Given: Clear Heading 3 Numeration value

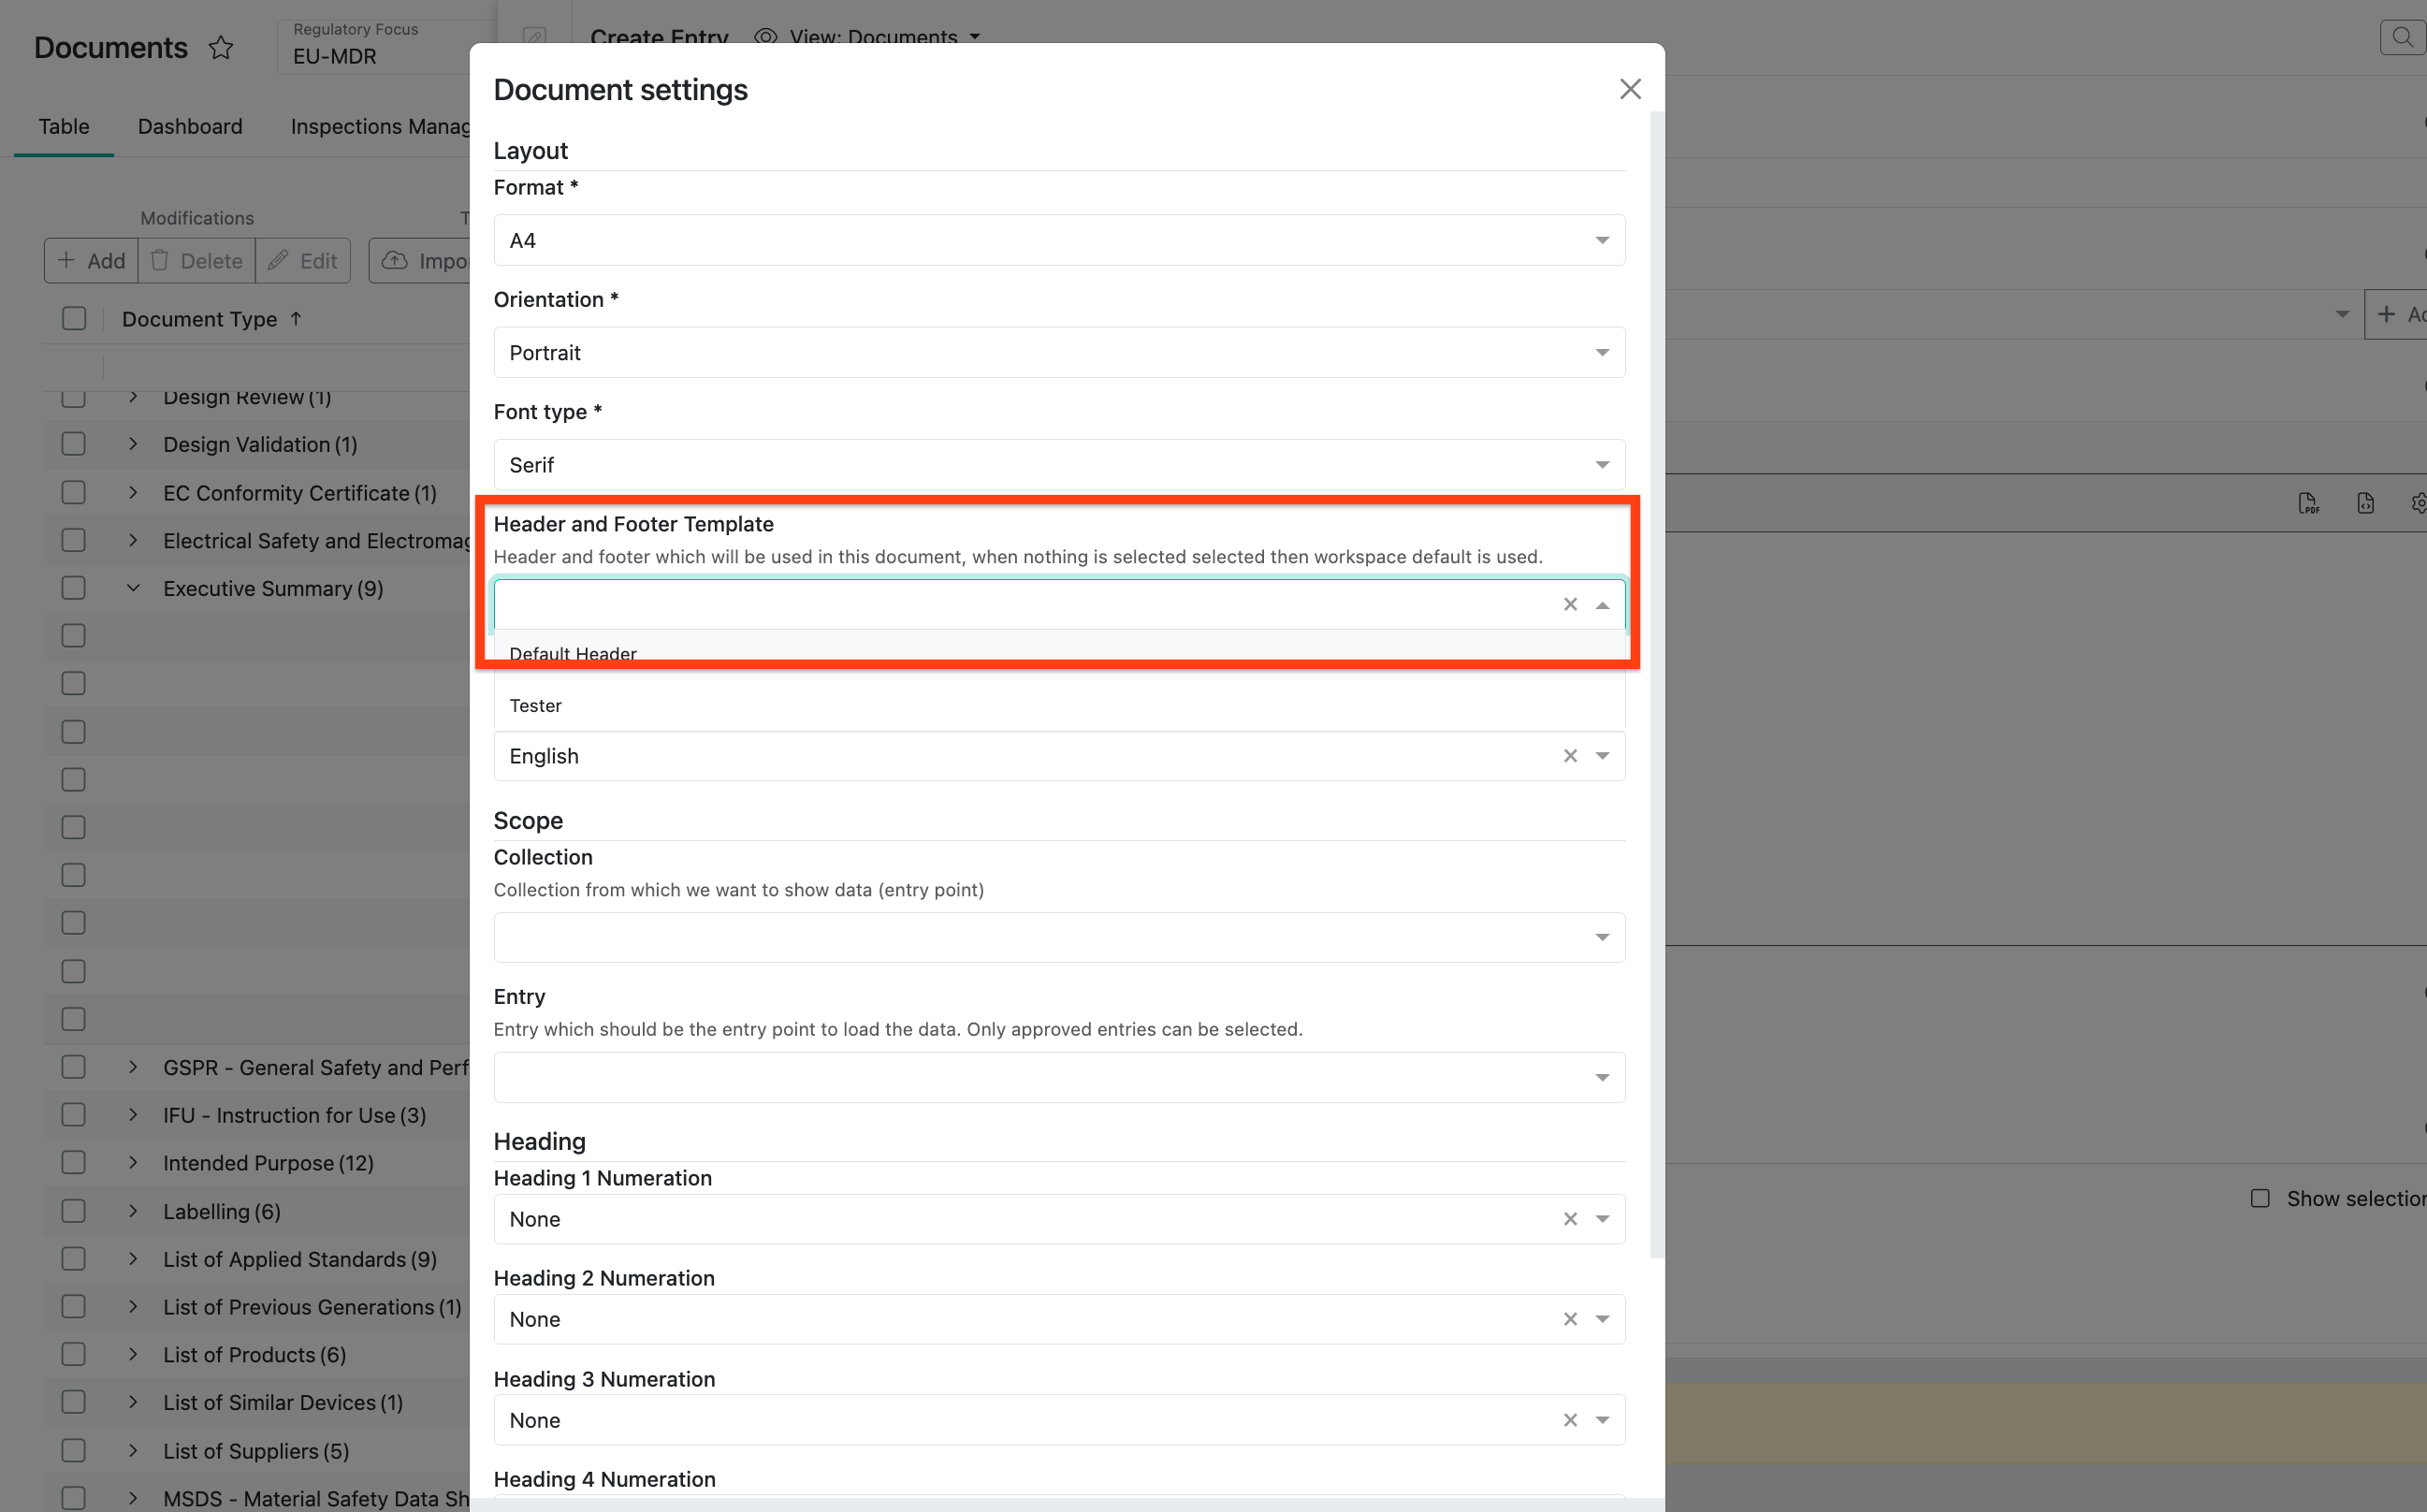Looking at the screenshot, I should pos(1570,1420).
